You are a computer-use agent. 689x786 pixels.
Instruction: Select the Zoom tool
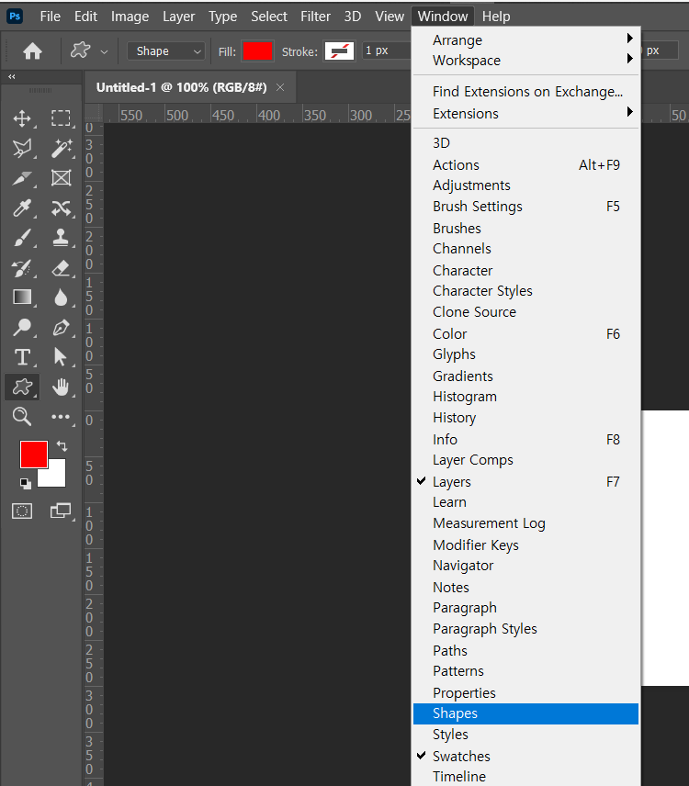[x=22, y=417]
